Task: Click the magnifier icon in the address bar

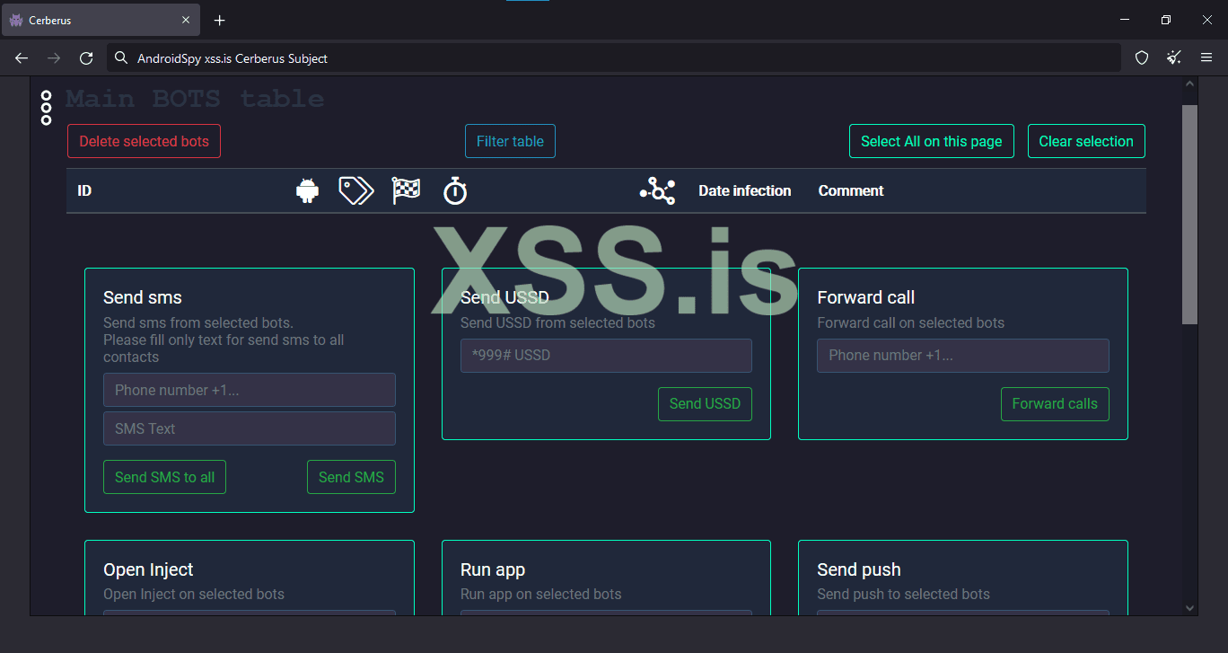Action: pos(121,58)
